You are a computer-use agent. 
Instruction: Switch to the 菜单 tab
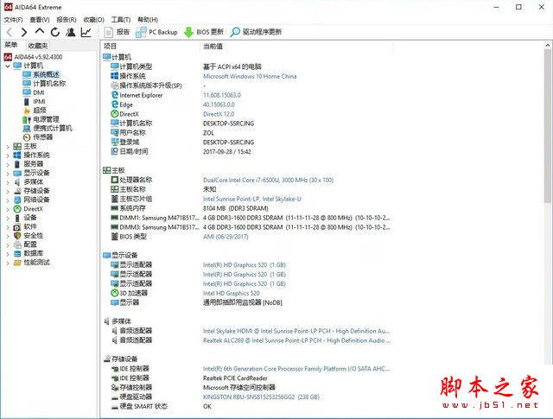coord(11,45)
